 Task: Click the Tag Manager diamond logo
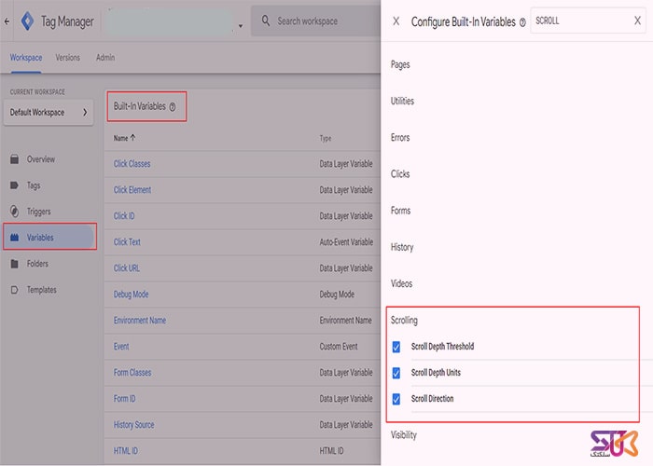[x=27, y=21]
